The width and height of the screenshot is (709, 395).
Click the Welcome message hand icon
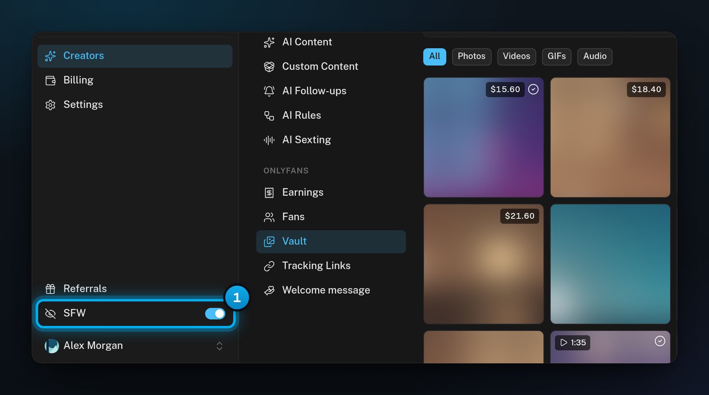269,290
